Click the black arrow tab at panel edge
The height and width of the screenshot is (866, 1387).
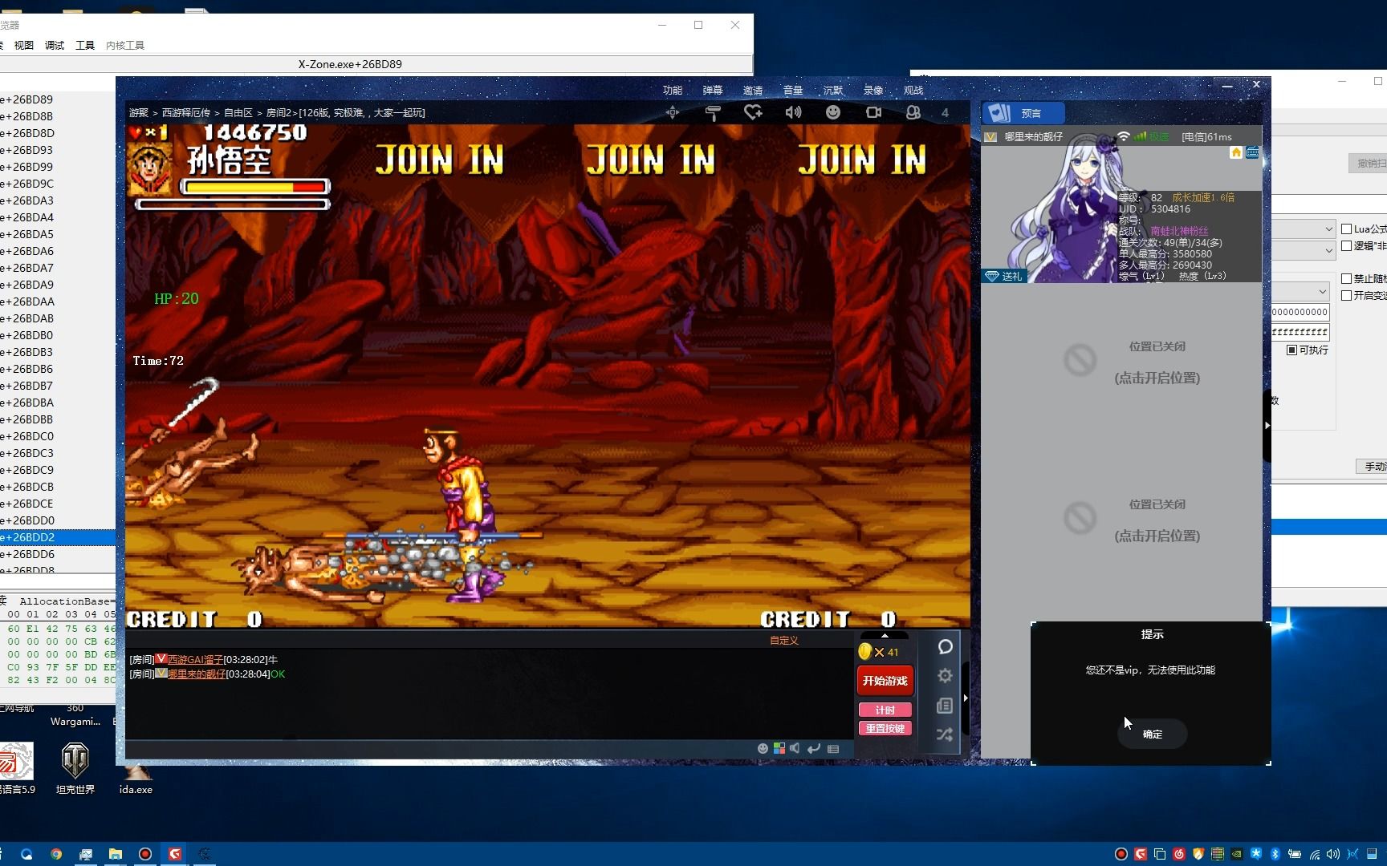click(x=1267, y=426)
